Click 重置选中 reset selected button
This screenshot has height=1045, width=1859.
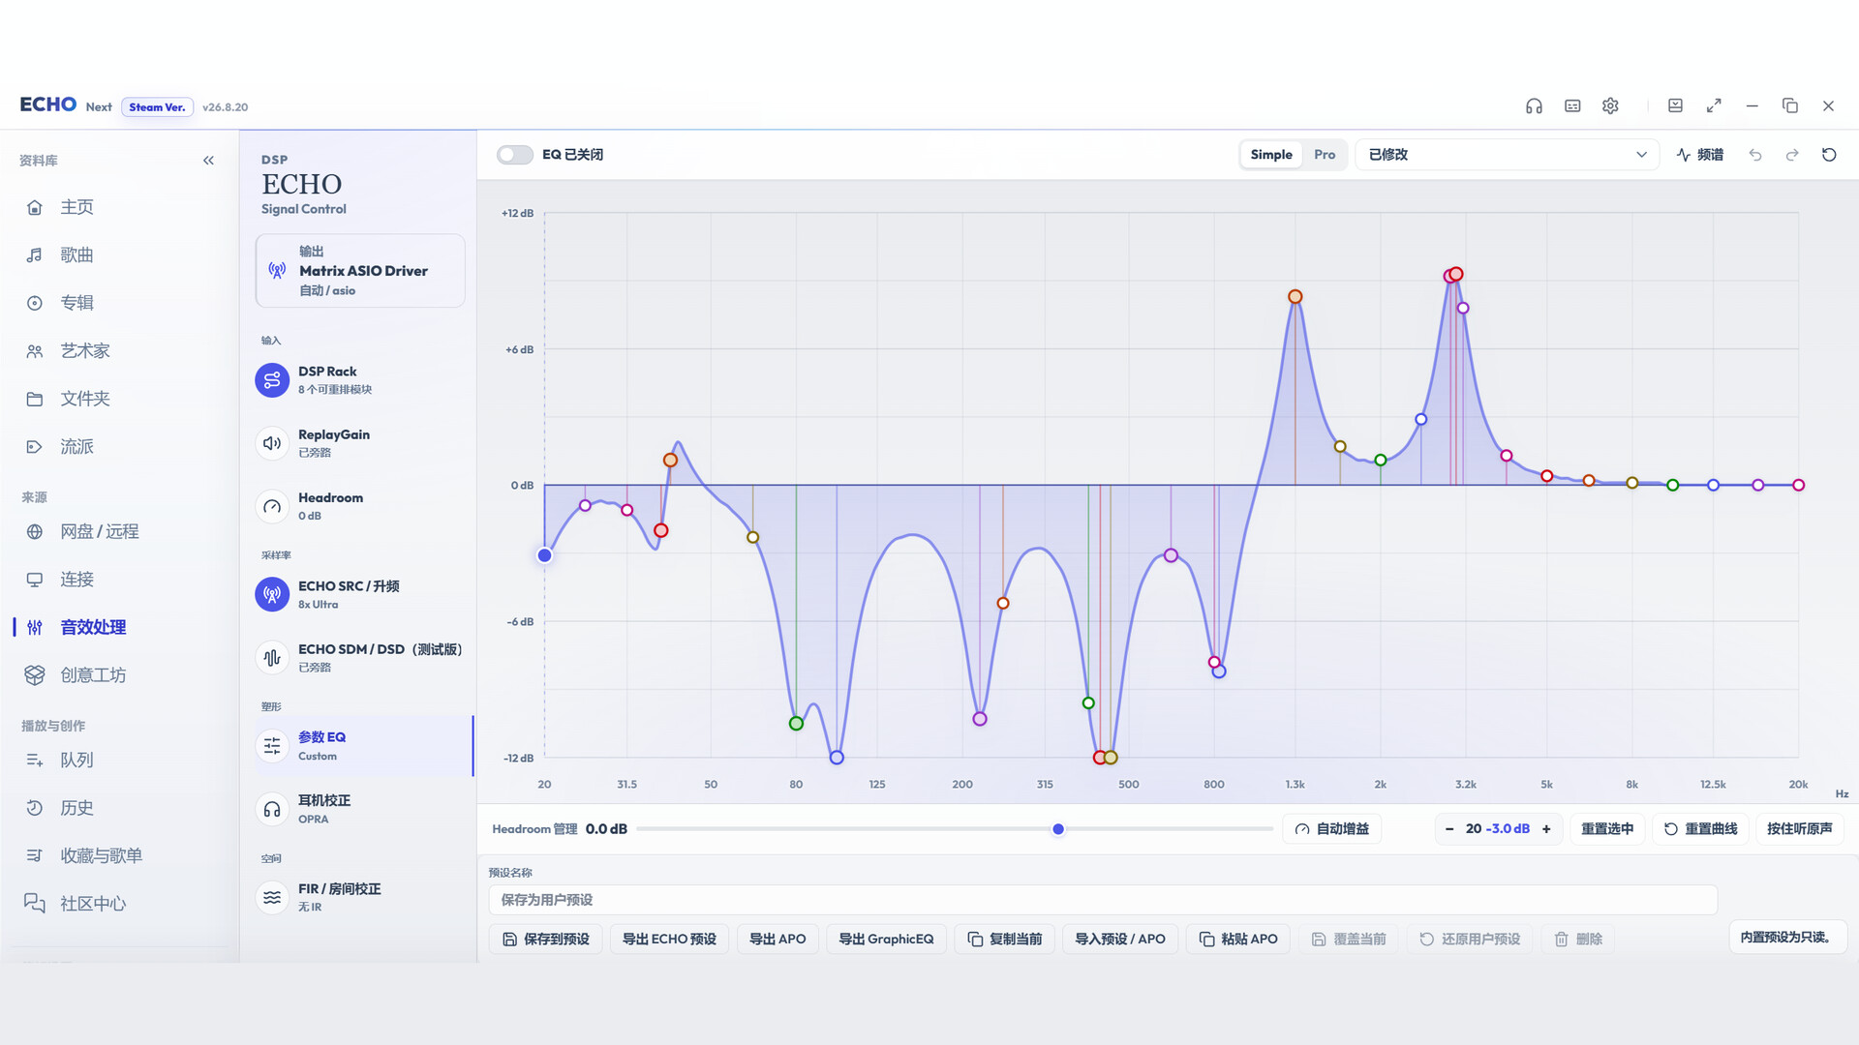pos(1607,829)
